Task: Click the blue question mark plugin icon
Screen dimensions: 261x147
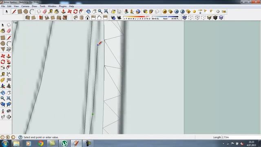Action: click(182, 11)
